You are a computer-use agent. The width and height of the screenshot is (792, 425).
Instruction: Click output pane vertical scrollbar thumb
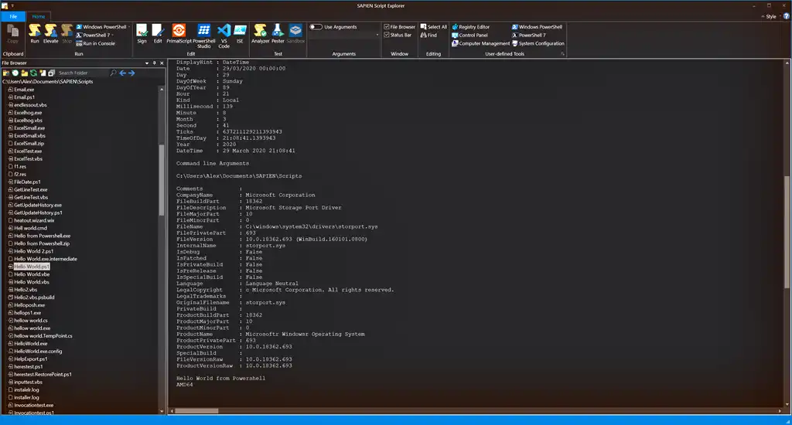[x=787, y=232]
